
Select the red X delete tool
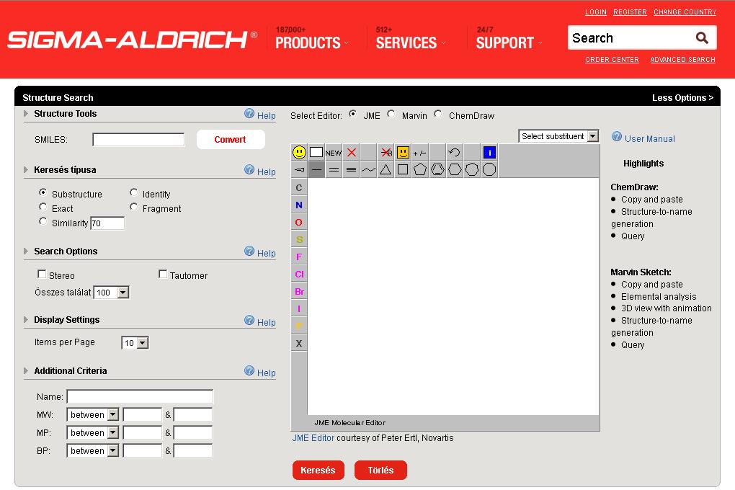[351, 152]
